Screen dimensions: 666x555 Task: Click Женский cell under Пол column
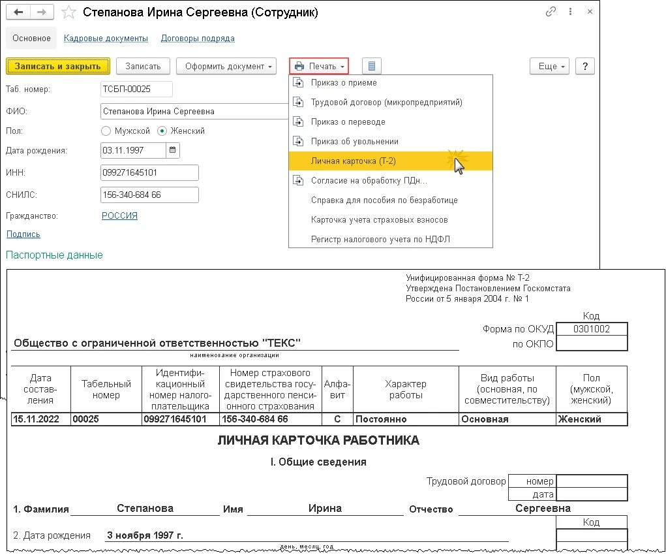click(x=592, y=419)
